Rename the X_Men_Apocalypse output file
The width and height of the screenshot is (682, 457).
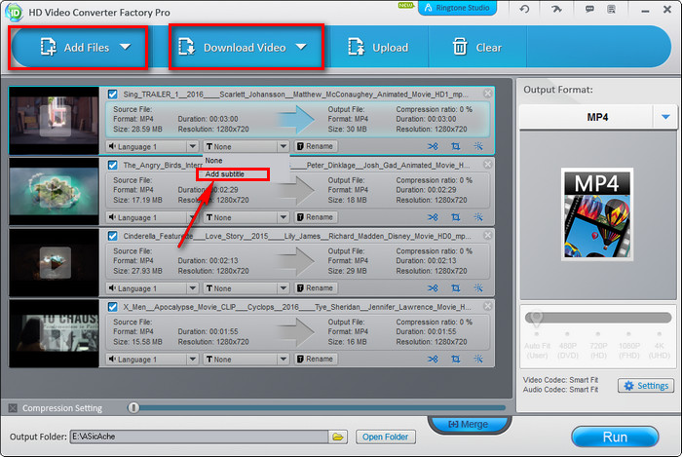316,360
